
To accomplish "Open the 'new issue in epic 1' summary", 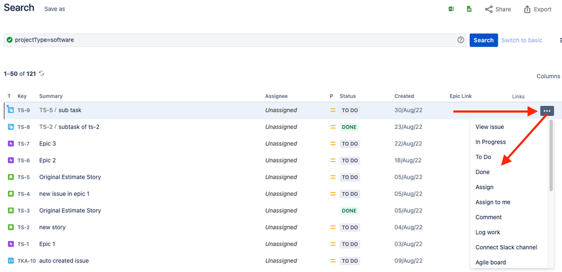I will (x=64, y=194).
